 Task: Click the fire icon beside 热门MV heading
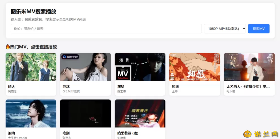tap(8, 47)
